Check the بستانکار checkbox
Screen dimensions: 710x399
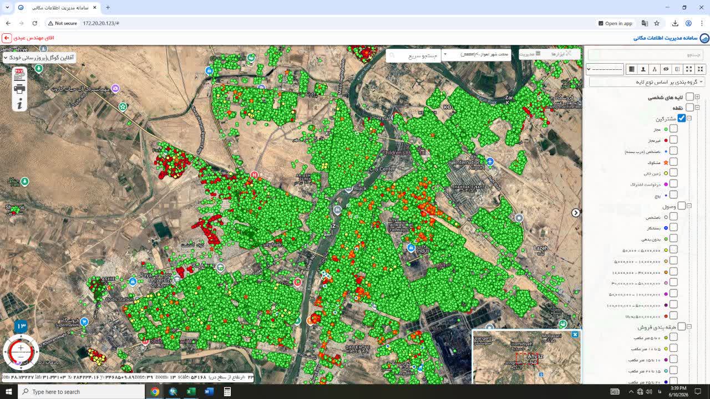[673, 227]
